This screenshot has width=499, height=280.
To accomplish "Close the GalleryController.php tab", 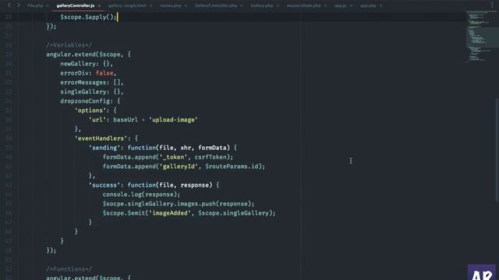I will coord(242,5).
